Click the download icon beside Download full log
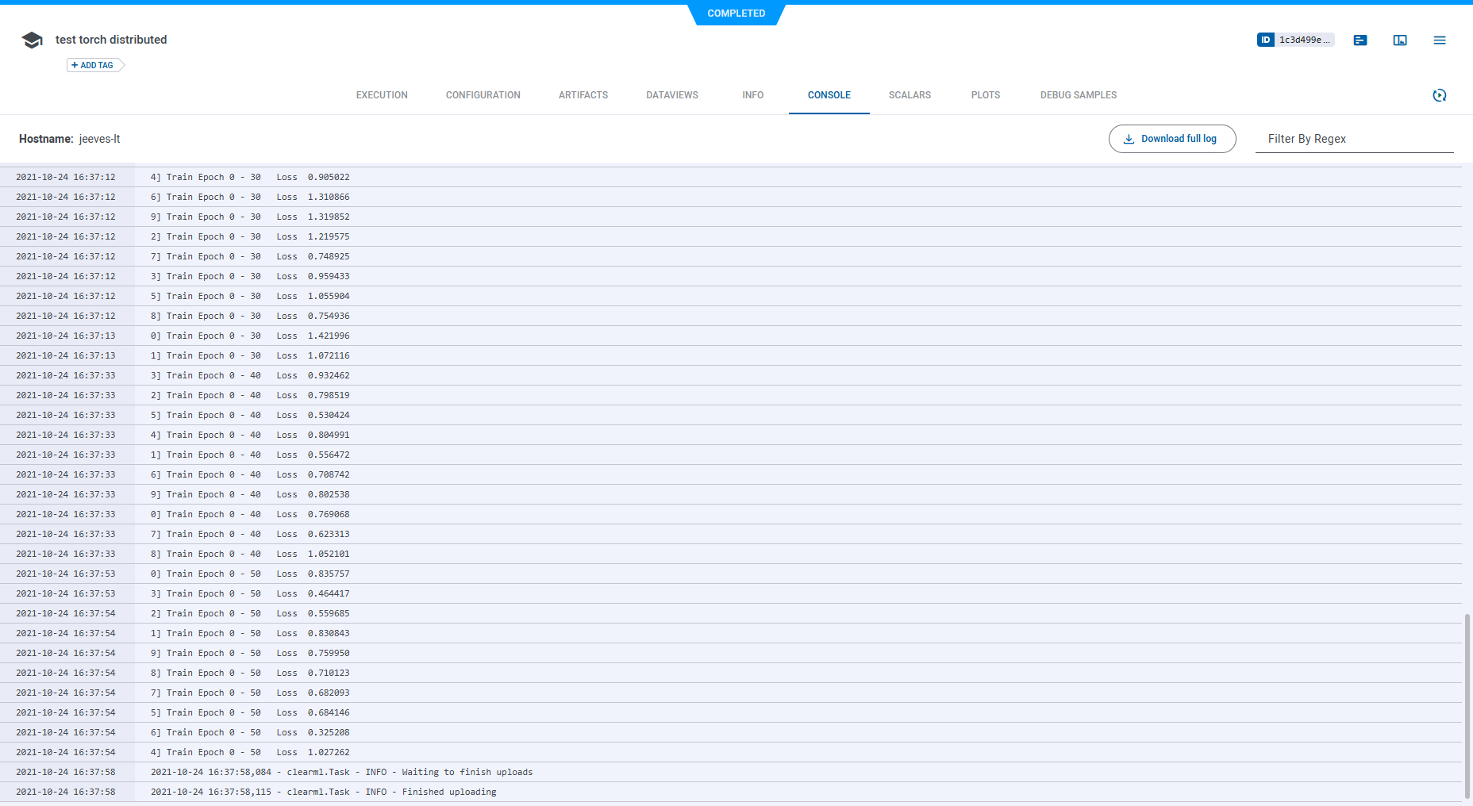1473x806 pixels. pos(1129,138)
